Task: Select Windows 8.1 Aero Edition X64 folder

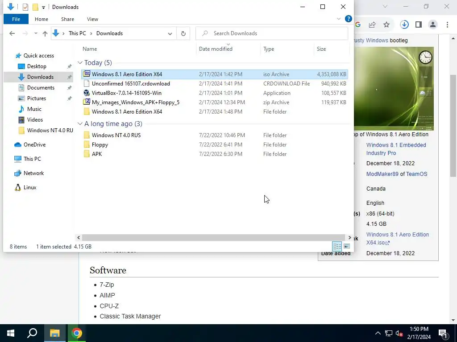Action: (215, 112)
